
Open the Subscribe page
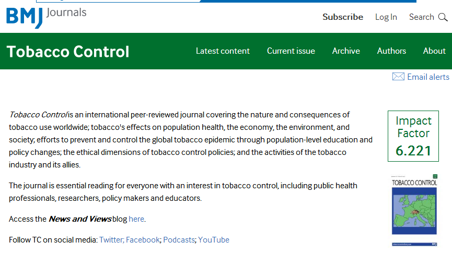[343, 17]
